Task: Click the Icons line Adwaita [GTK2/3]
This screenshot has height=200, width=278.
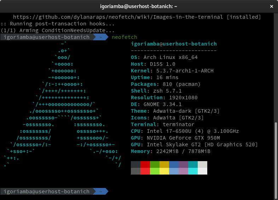Action: 167,118
